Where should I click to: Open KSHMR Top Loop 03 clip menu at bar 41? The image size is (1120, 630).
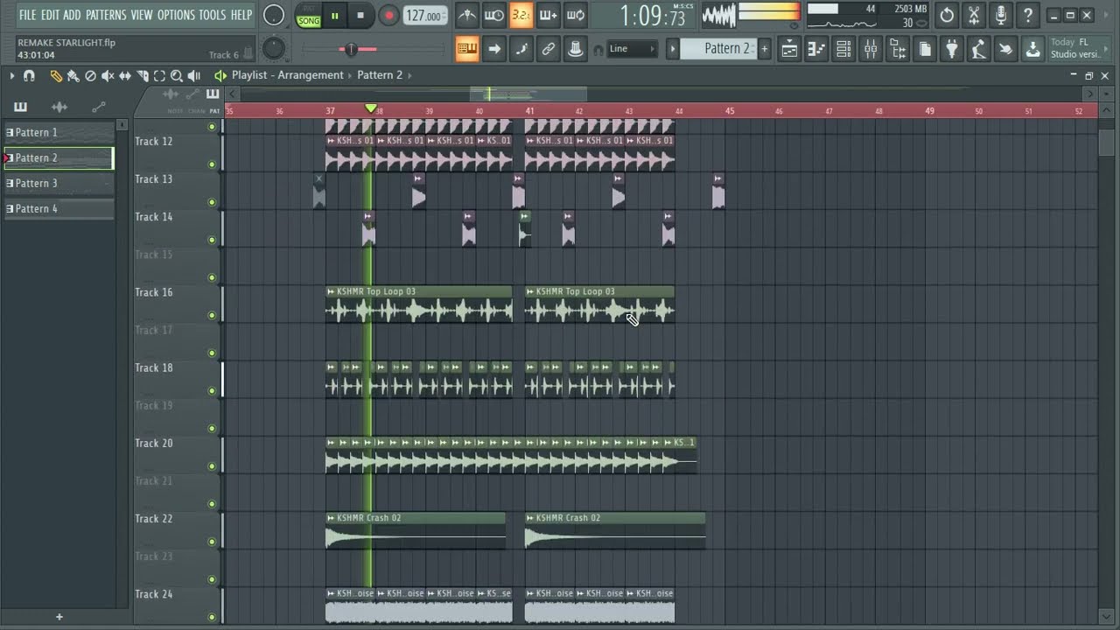[x=530, y=291]
